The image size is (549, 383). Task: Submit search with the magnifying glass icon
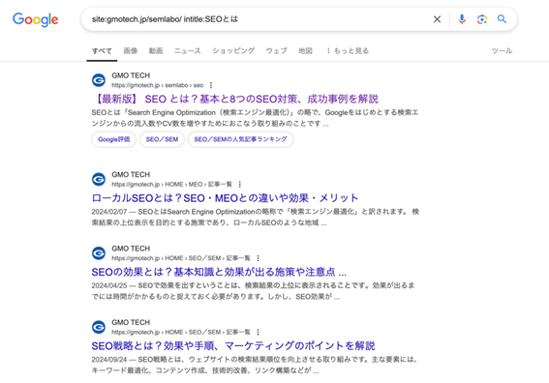tap(502, 19)
